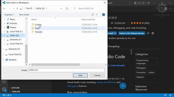Image resolution: width=174 pixels, height=97 pixels.
Task: Change view layout icon in dialog
Action: click(x=93, y=15)
